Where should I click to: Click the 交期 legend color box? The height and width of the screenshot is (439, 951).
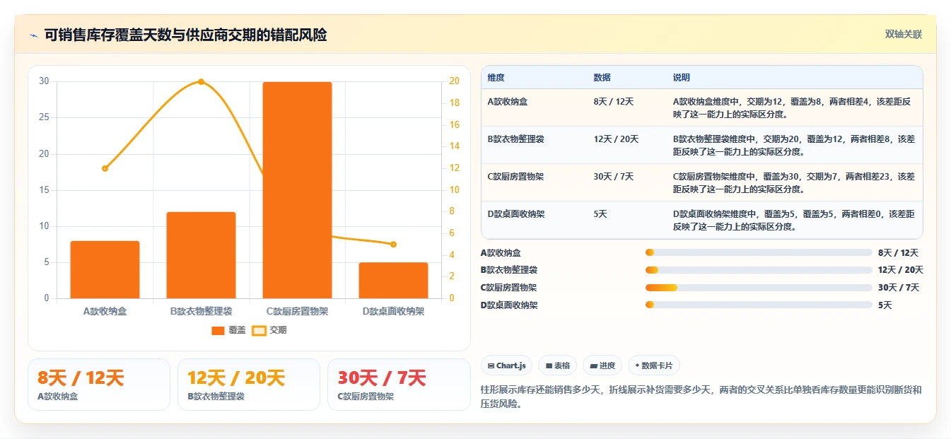click(259, 330)
